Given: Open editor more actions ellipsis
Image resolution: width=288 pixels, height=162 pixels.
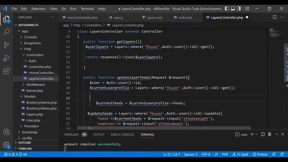Looking at the screenshot, I should pos(282,17).
